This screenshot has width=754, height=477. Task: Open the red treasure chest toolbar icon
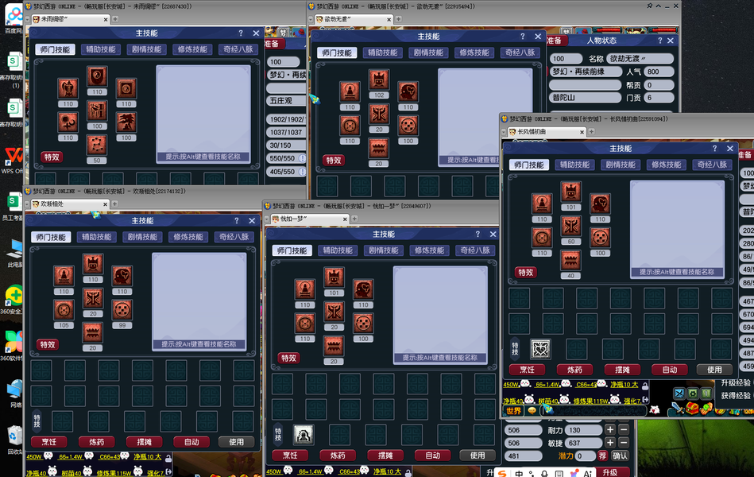(x=691, y=409)
